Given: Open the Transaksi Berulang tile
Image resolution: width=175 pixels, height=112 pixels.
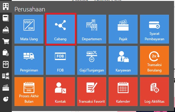Looking at the screenshot, I should pos(154,60).
